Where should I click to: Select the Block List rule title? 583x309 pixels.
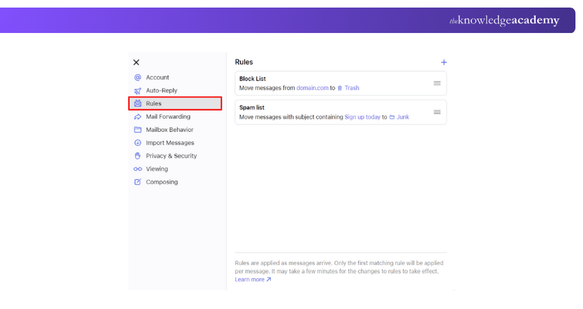pos(252,78)
